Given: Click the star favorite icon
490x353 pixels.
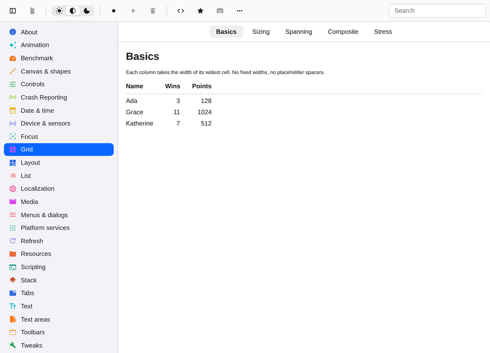Looking at the screenshot, I should pyautogui.click(x=200, y=11).
